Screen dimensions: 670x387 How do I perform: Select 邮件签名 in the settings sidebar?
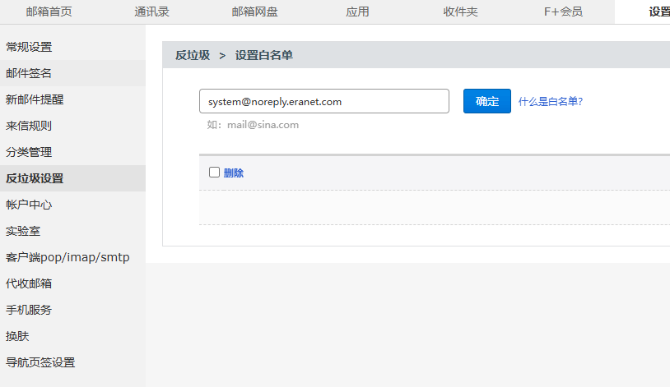29,73
